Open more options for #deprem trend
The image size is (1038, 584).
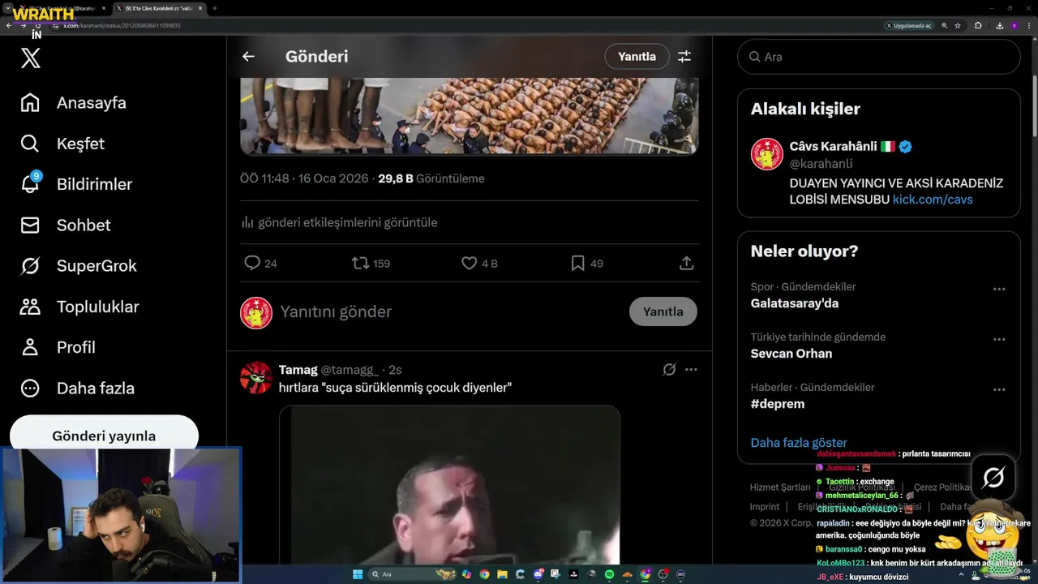[999, 390]
